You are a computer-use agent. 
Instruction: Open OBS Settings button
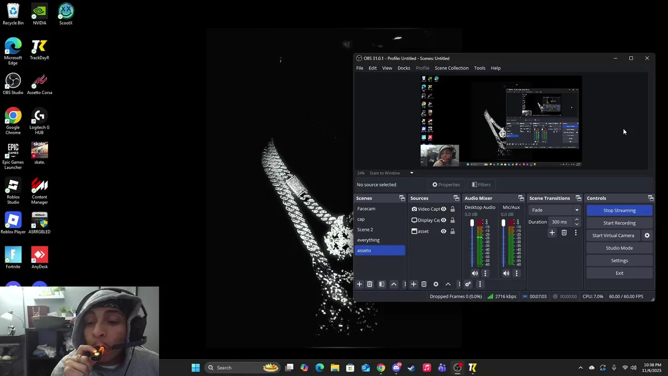click(x=619, y=261)
